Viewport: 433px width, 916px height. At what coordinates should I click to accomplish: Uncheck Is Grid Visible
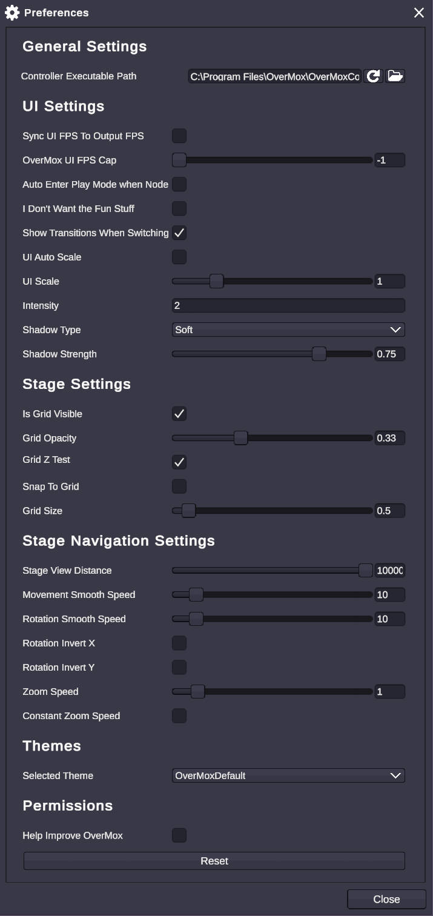click(179, 414)
